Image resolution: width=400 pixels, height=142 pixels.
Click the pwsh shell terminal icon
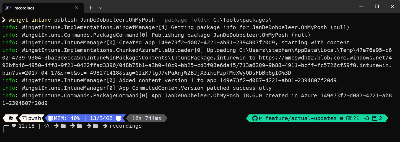coord(24,118)
